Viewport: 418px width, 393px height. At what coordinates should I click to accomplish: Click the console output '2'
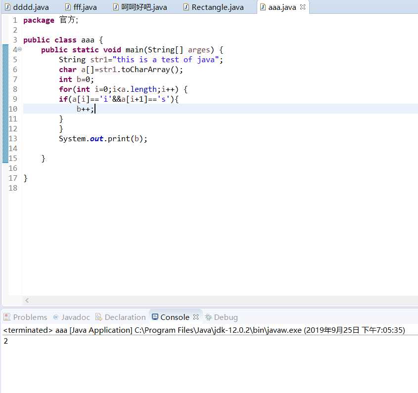[x=5, y=341]
